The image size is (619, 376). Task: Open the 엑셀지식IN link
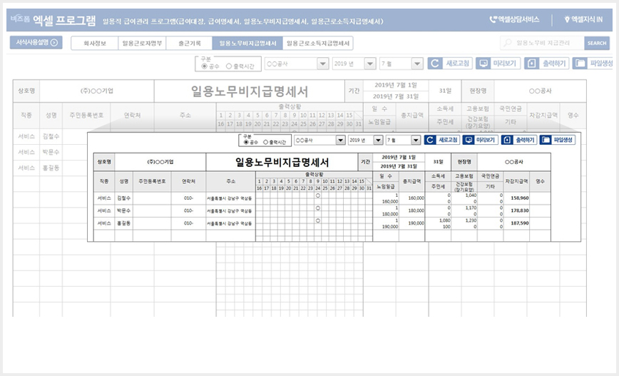point(583,19)
